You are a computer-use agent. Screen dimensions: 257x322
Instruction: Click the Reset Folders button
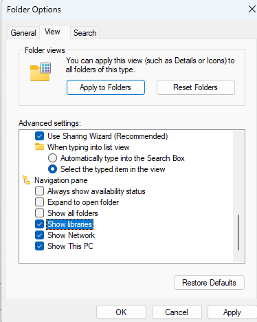[196, 87]
